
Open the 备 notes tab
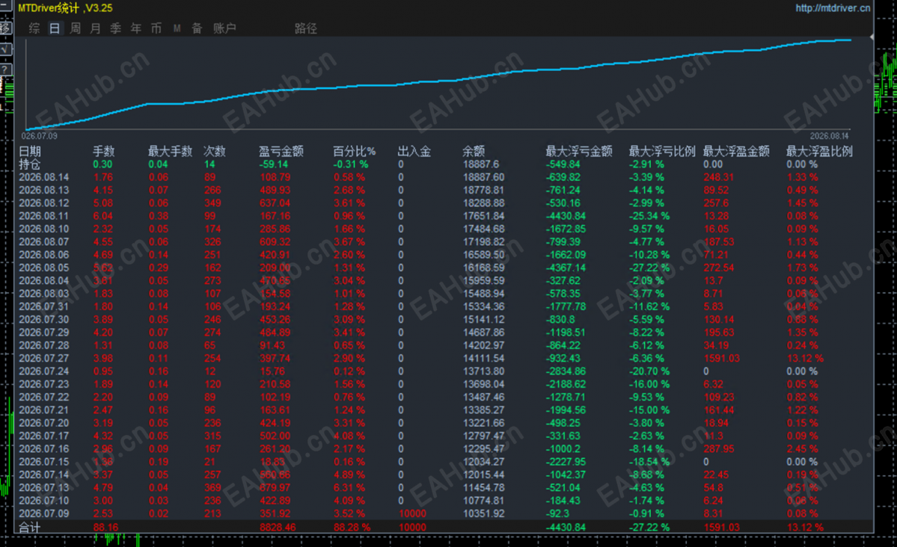tap(197, 28)
